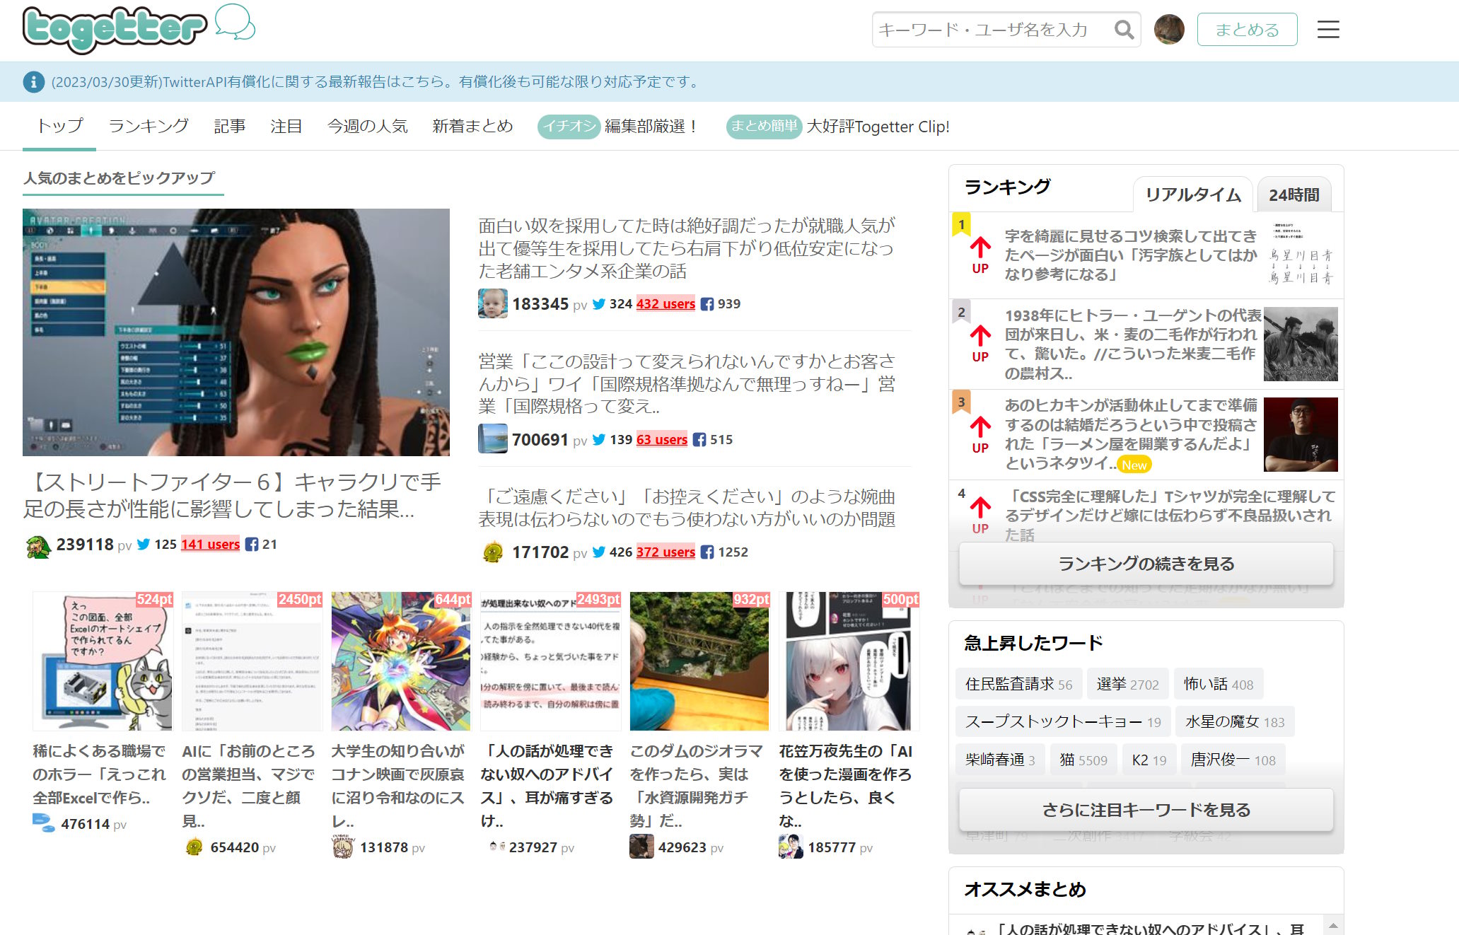Click the Facebook icon showing 1252 shares
1459x935 pixels.
point(707,552)
